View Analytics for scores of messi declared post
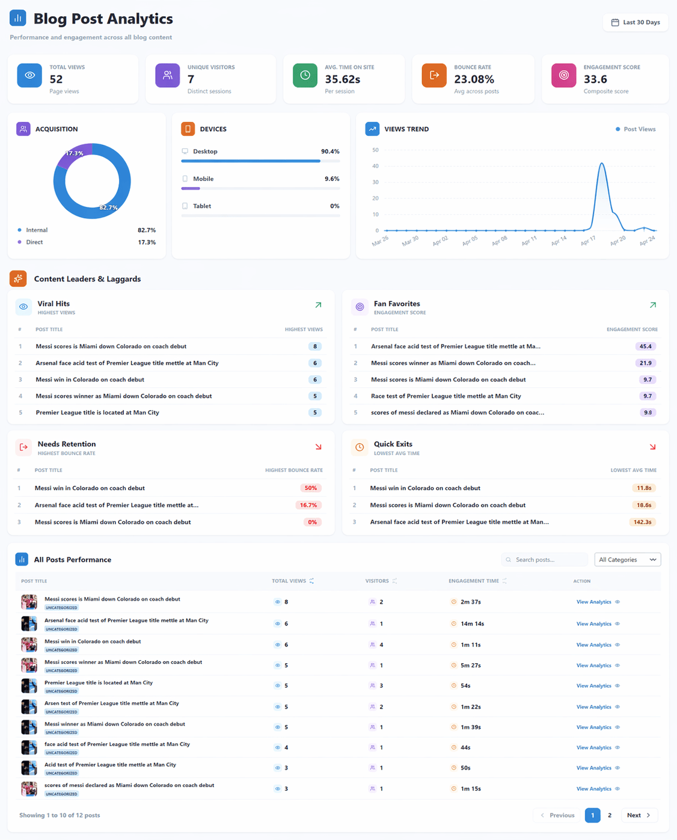 [598, 788]
